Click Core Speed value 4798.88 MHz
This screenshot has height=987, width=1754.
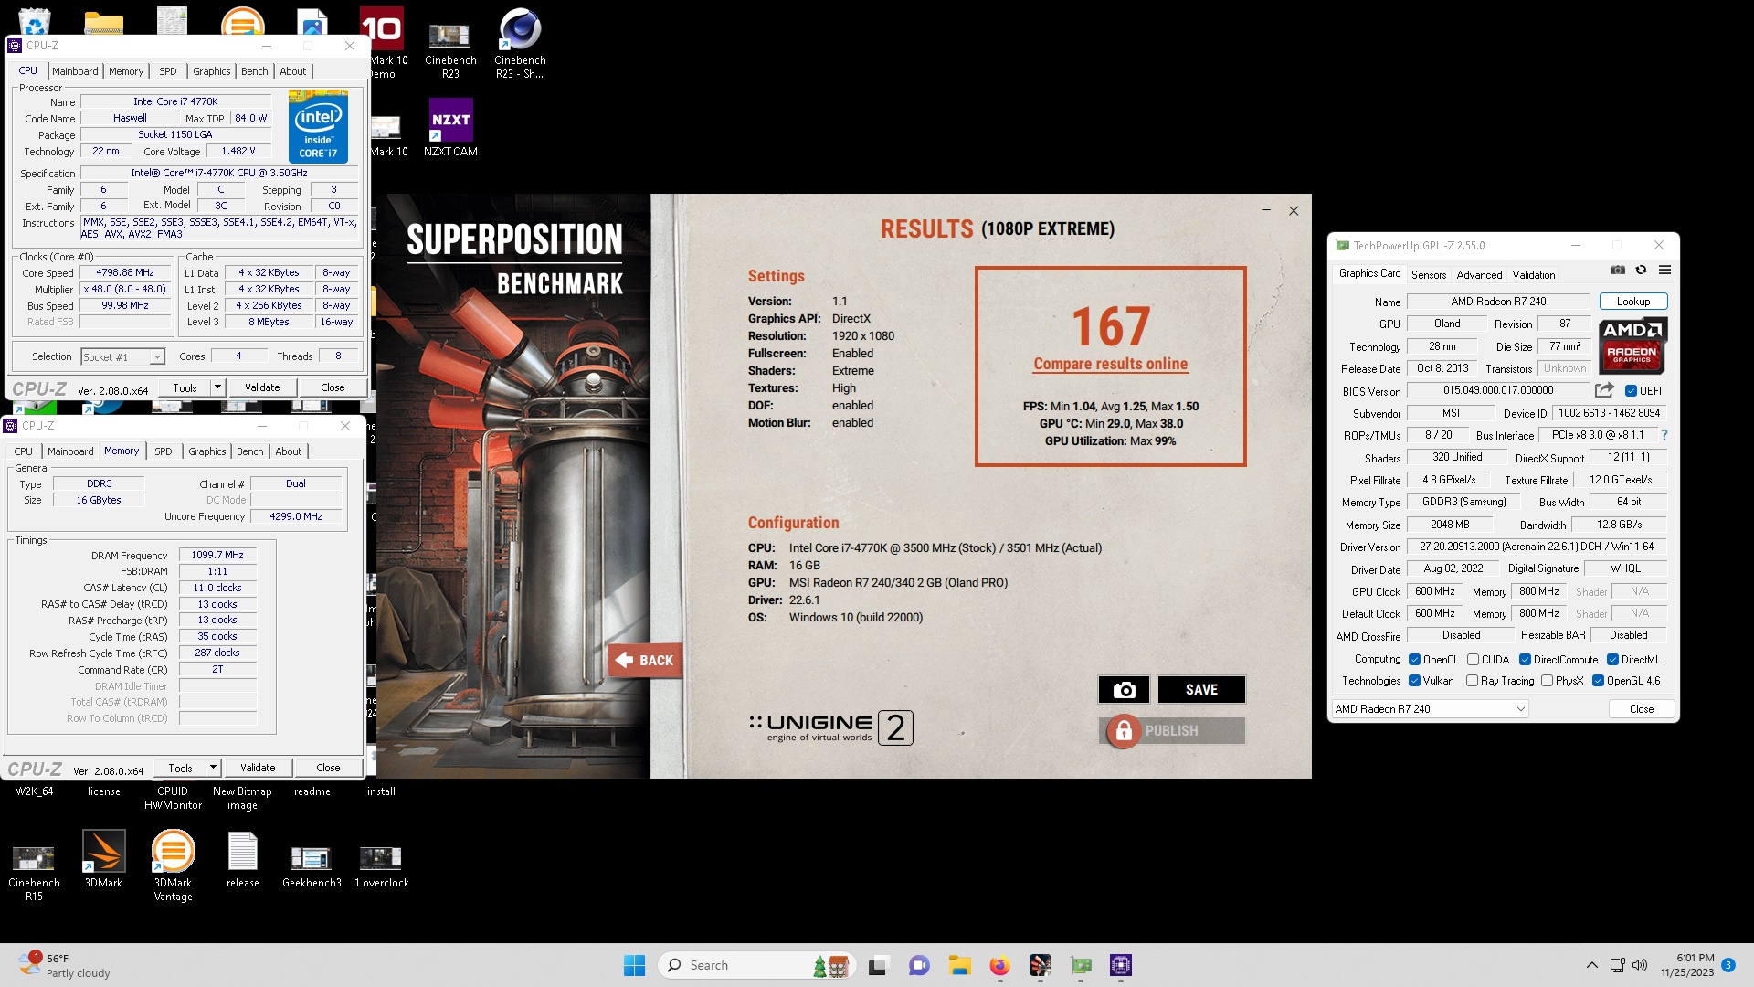click(x=125, y=273)
